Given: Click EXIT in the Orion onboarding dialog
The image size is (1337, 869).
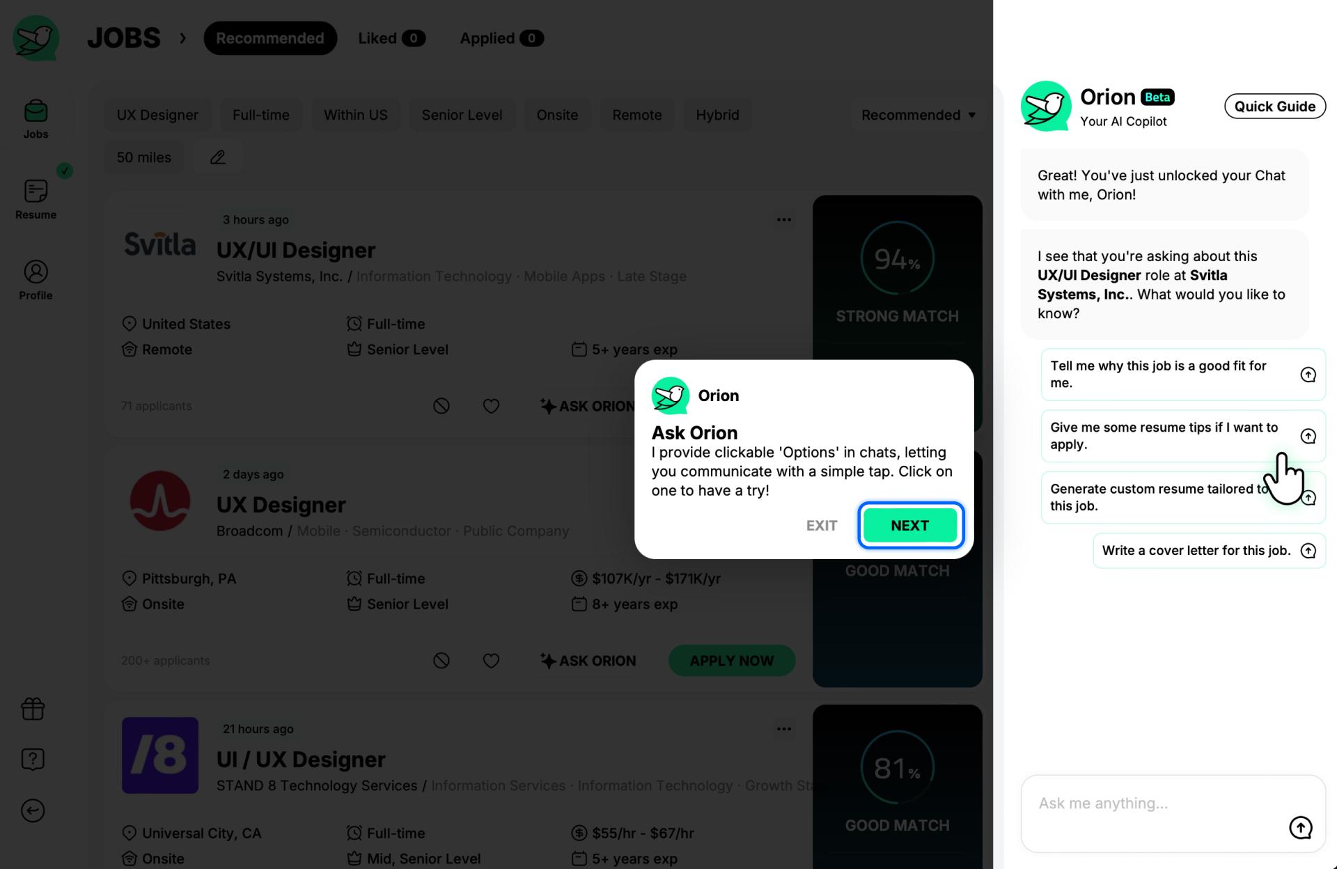Looking at the screenshot, I should 822,524.
